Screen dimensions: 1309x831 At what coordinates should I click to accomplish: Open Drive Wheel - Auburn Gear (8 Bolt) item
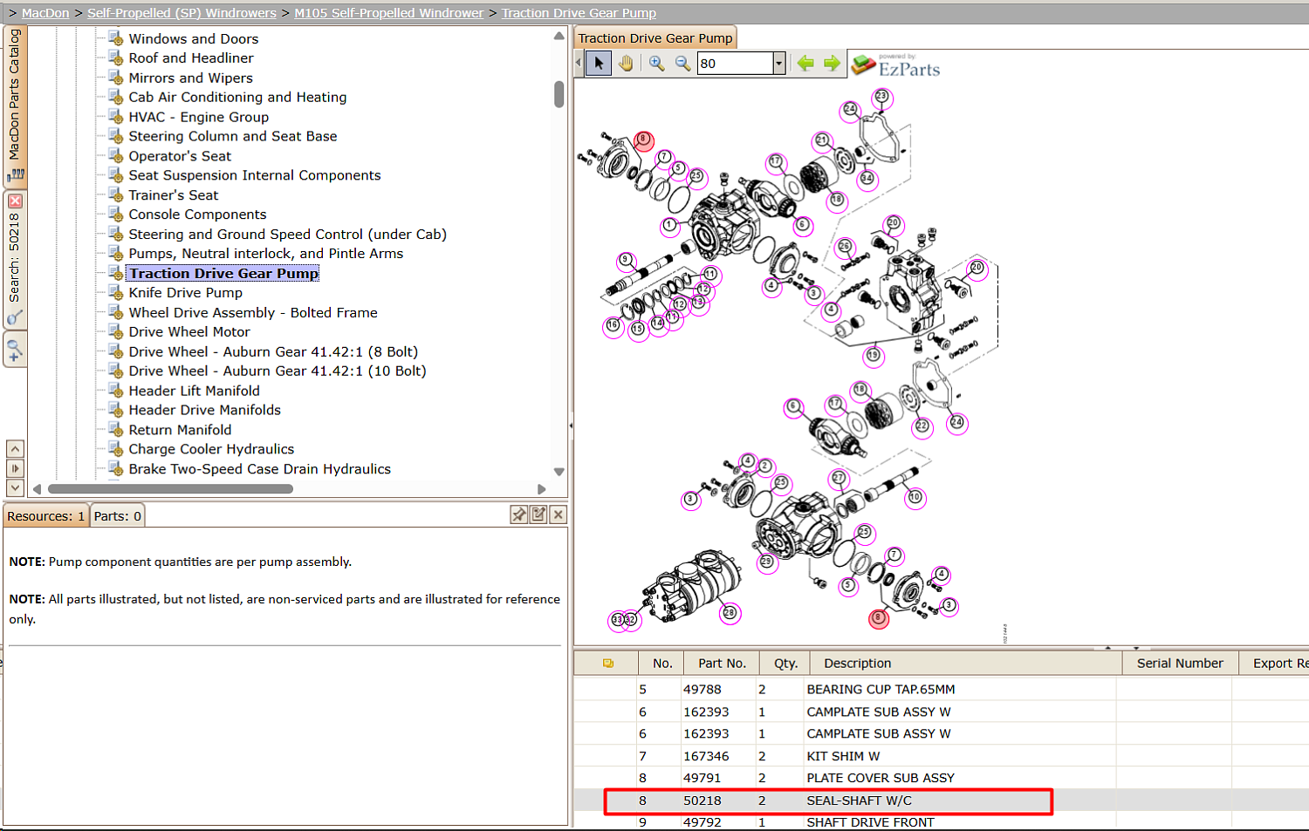(x=273, y=351)
